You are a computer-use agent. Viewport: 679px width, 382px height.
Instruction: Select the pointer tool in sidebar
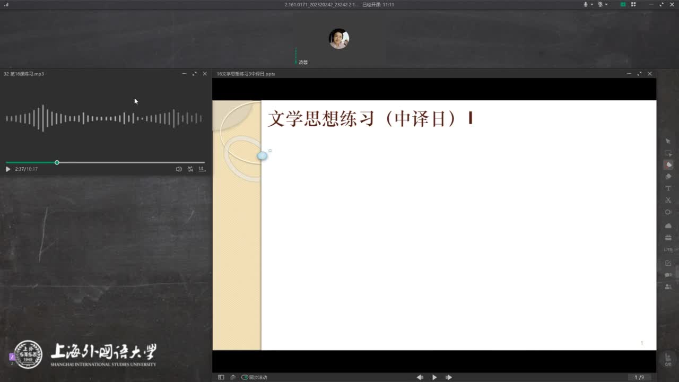[x=668, y=141]
